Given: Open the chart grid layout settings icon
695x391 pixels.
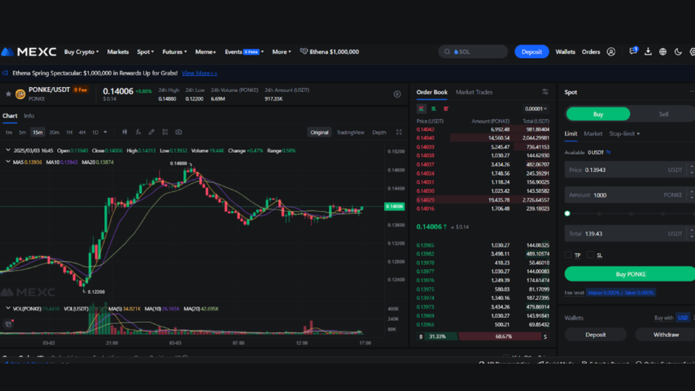Looking at the screenshot, I should (165, 132).
